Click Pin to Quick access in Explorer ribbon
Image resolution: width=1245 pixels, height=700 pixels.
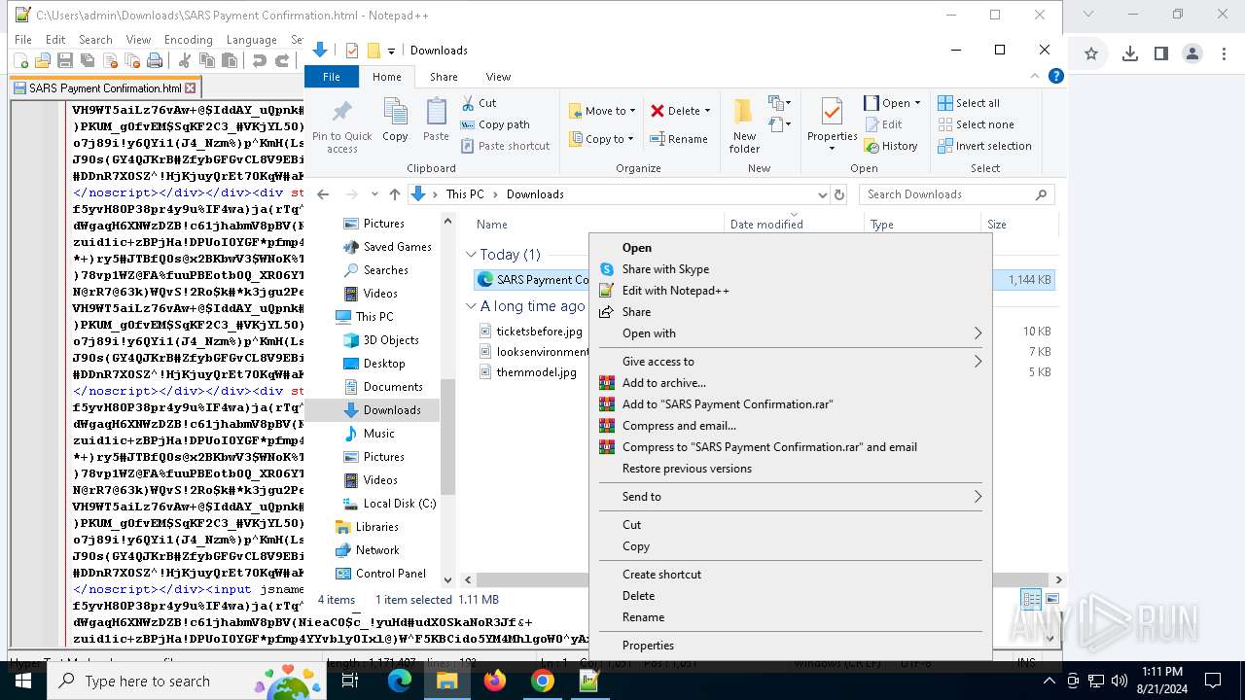pos(342,124)
